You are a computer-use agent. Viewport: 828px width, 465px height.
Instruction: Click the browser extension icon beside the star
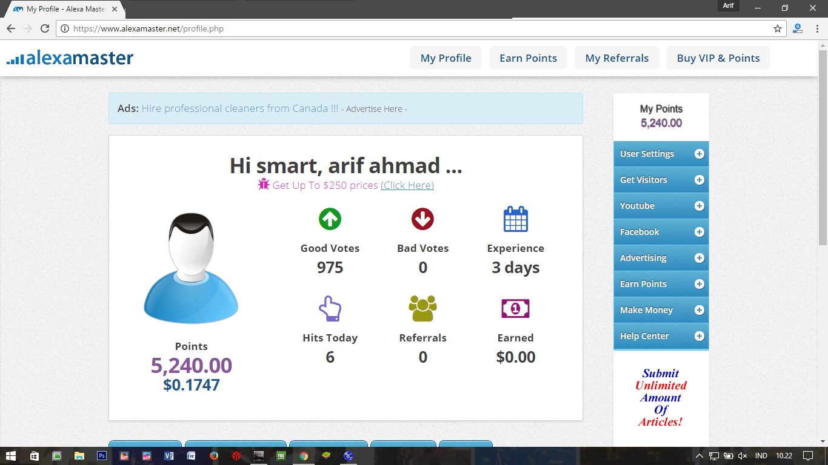tap(798, 28)
